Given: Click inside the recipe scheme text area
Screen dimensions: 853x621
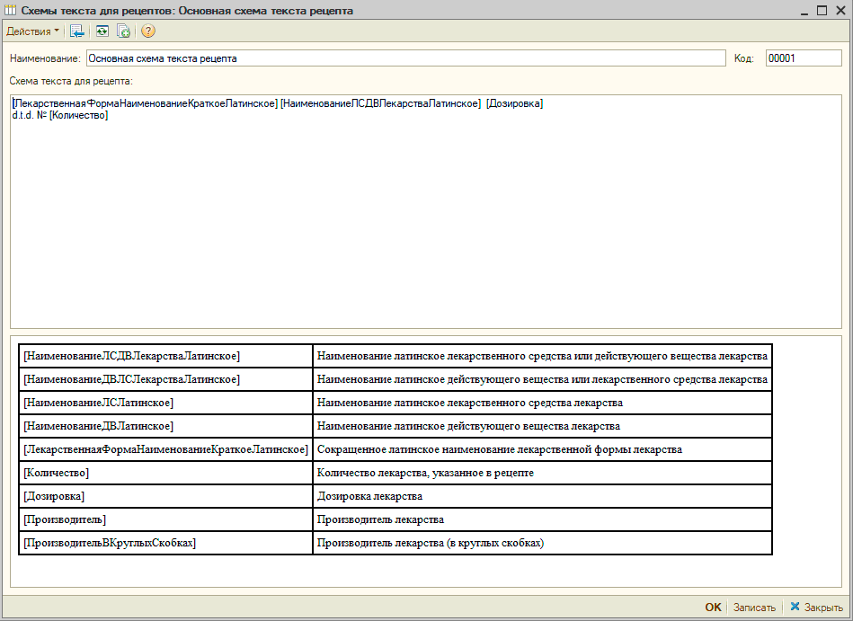Looking at the screenshot, I should tap(426, 216).
